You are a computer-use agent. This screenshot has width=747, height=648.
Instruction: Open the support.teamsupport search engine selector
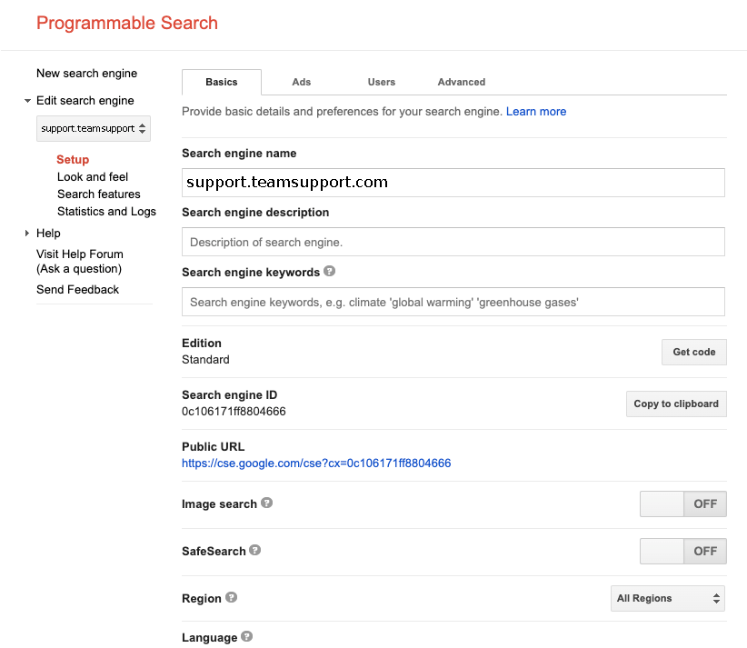click(94, 128)
